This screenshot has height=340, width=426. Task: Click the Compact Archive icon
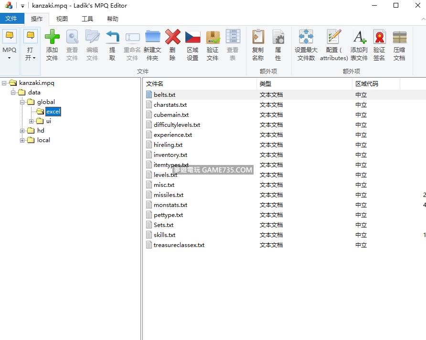coord(399,37)
